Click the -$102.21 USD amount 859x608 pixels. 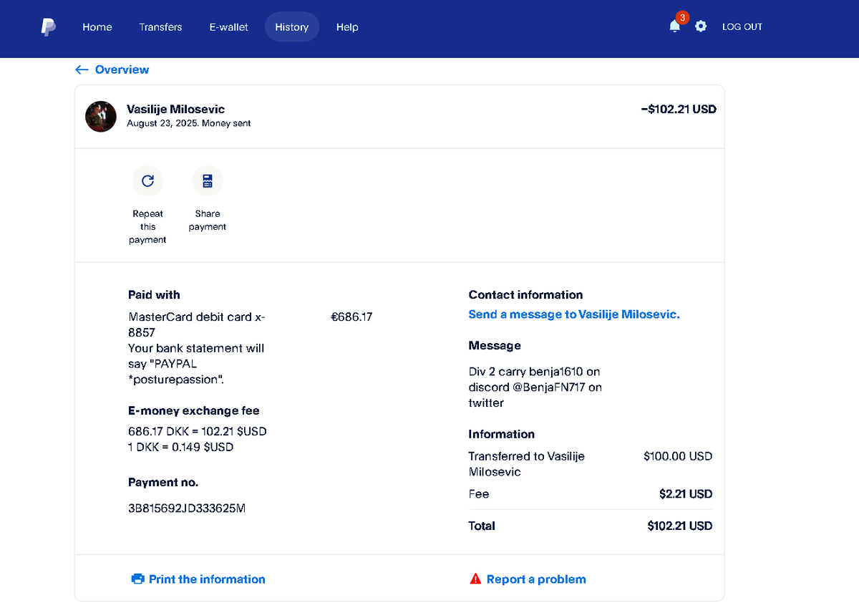[679, 109]
